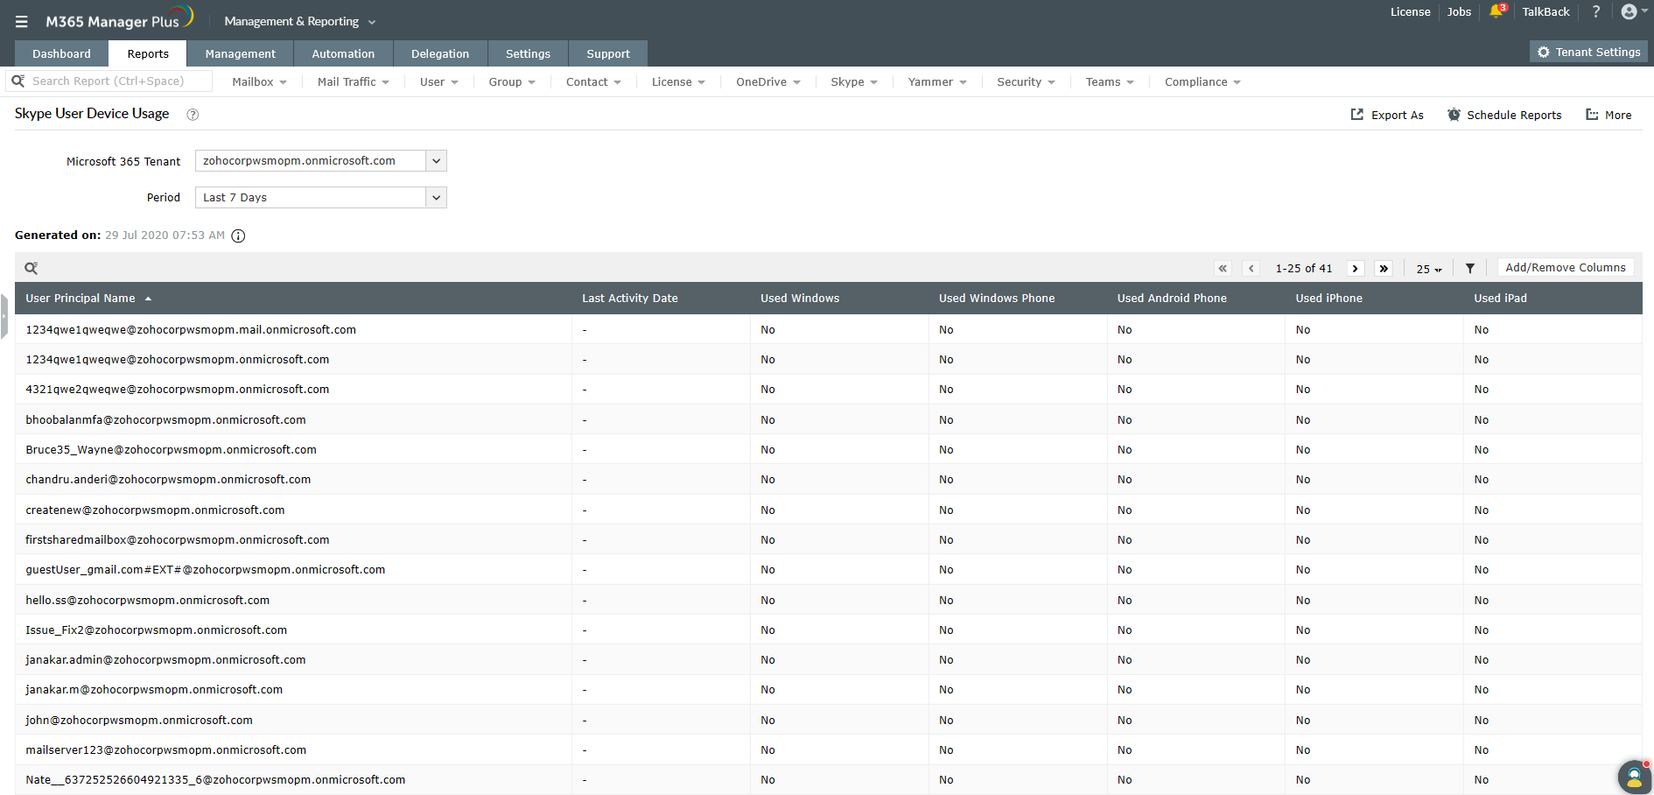1654x795 pixels.
Task: Go to the next page of results
Action: 1356,269
